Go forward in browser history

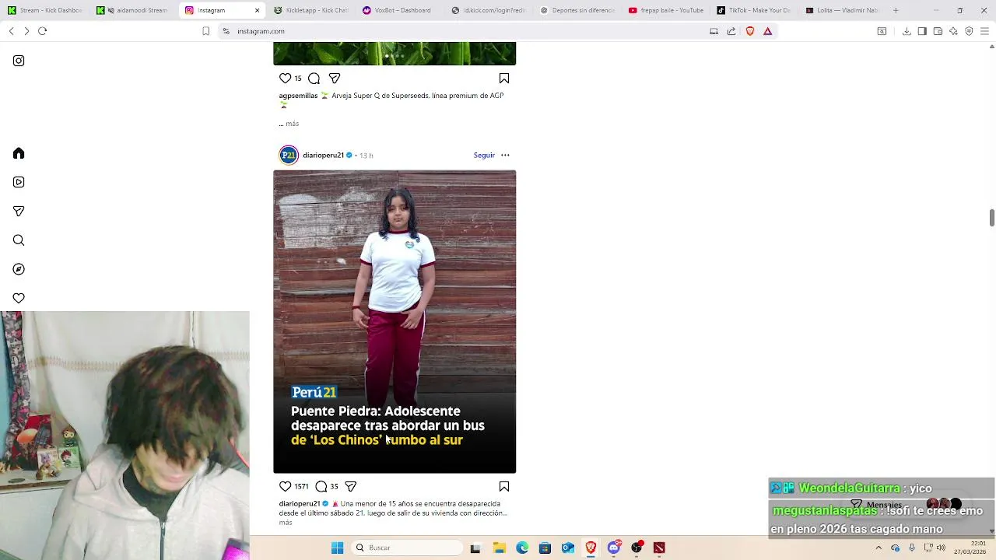(26, 31)
